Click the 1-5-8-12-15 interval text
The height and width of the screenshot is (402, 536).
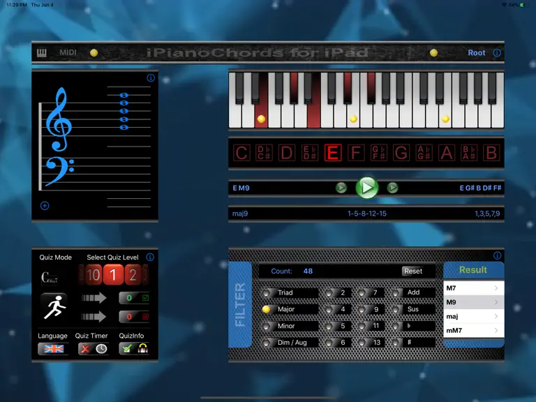[367, 214]
